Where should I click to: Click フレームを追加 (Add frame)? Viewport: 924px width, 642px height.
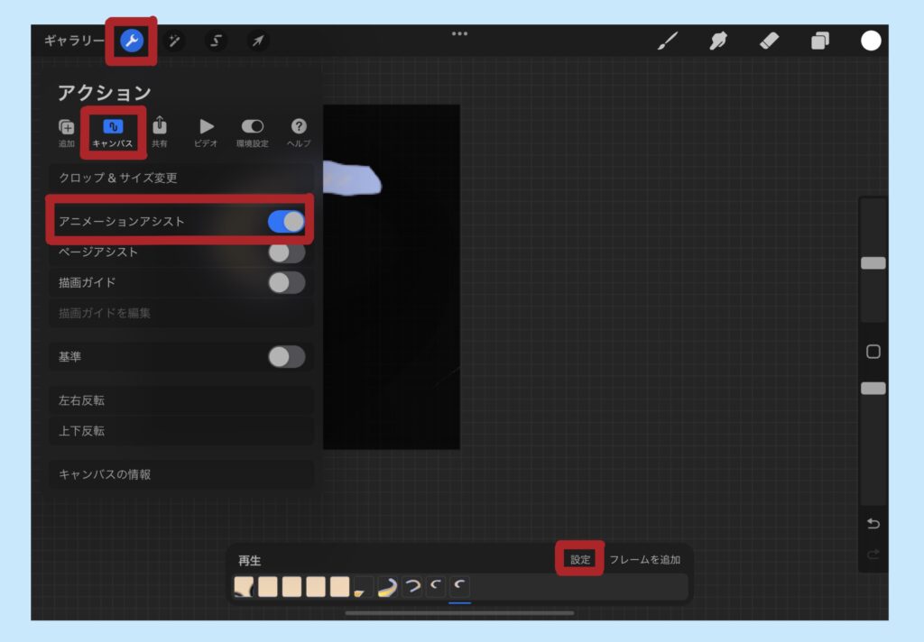coord(645,560)
